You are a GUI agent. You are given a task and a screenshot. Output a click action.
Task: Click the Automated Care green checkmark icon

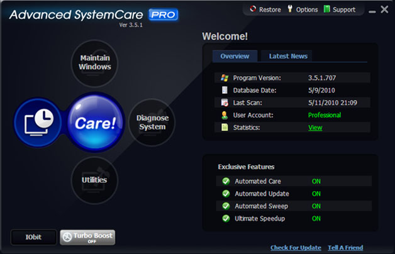226,181
